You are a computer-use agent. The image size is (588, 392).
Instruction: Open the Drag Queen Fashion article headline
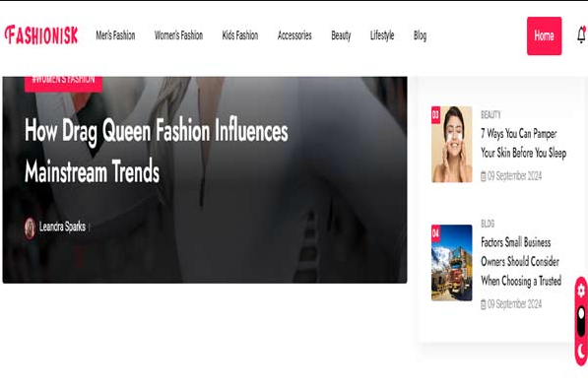pyautogui.click(x=156, y=151)
